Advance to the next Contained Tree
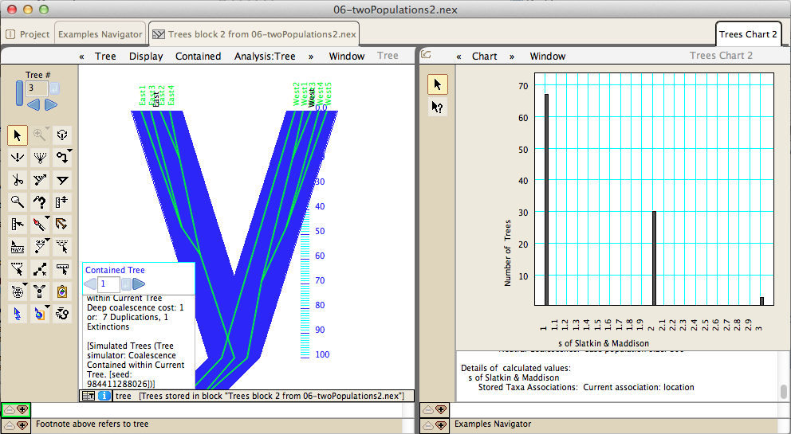This screenshot has width=791, height=434. (139, 283)
